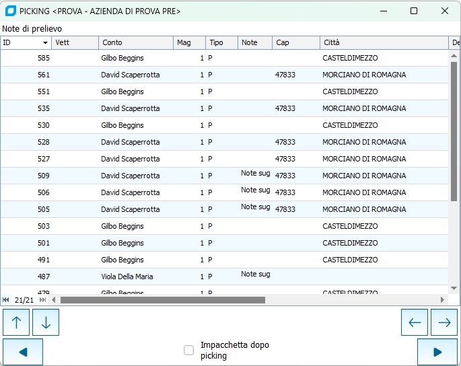The width and height of the screenshot is (461, 366).
Task: Select the Cap column header
Action: pyautogui.click(x=296, y=43)
